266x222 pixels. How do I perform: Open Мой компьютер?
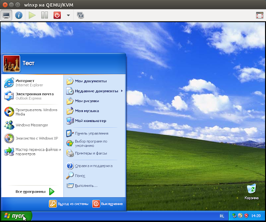click(x=95, y=121)
